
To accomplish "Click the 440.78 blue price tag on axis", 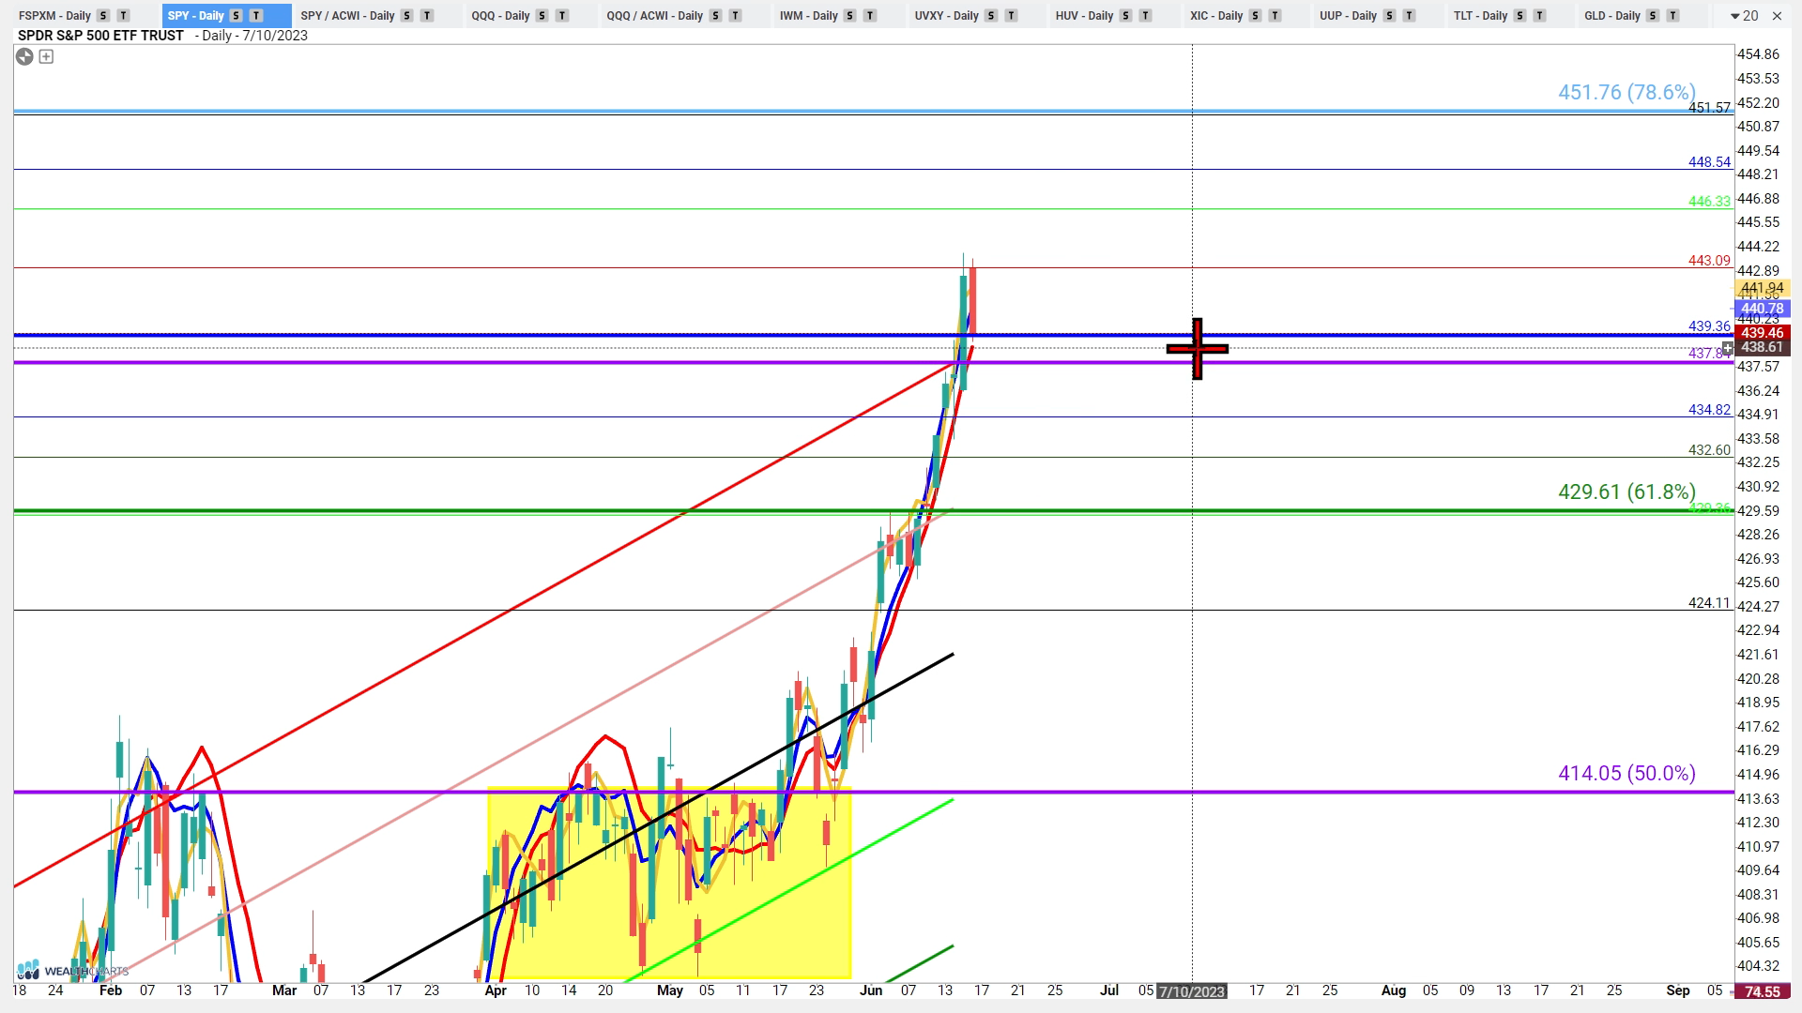I will point(1762,309).
